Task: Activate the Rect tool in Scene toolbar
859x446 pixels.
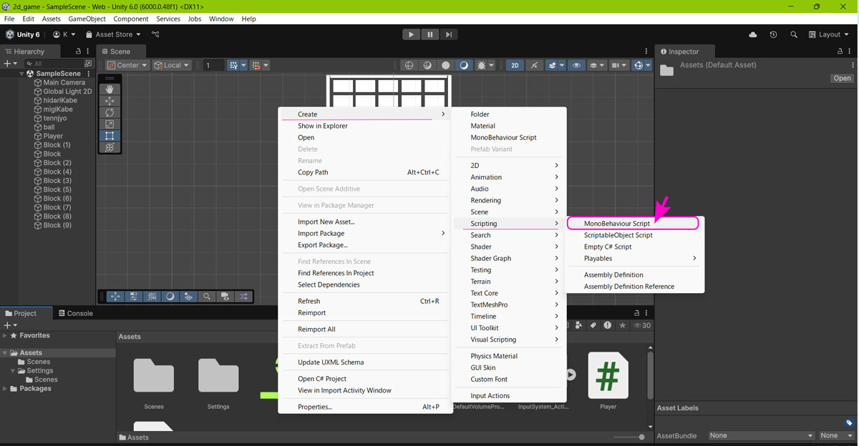Action: tap(110, 136)
